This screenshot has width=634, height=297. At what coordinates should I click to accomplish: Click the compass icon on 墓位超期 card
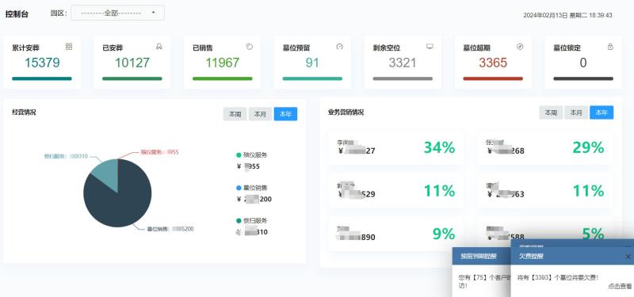[520, 47]
